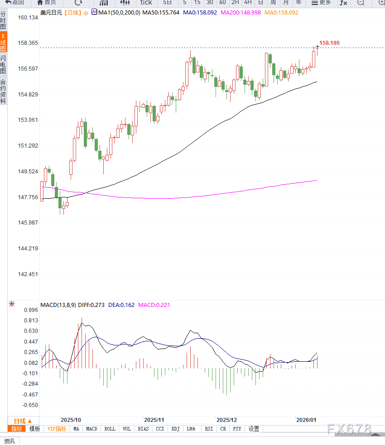Open the fx formula function icon

click(x=343, y=3)
